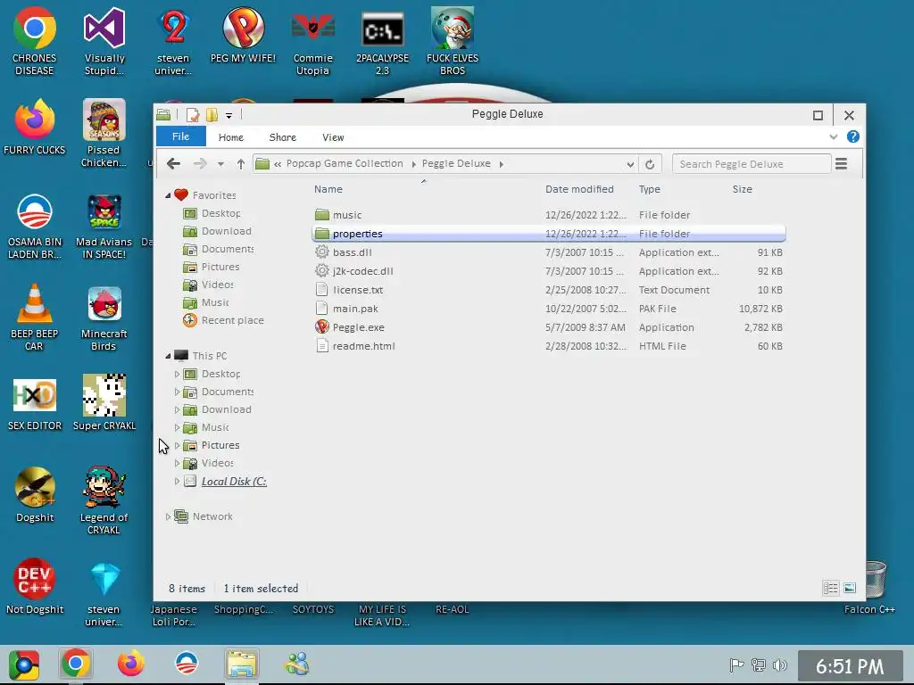Go up one folder level
Screen dimensions: 914x685
241,164
